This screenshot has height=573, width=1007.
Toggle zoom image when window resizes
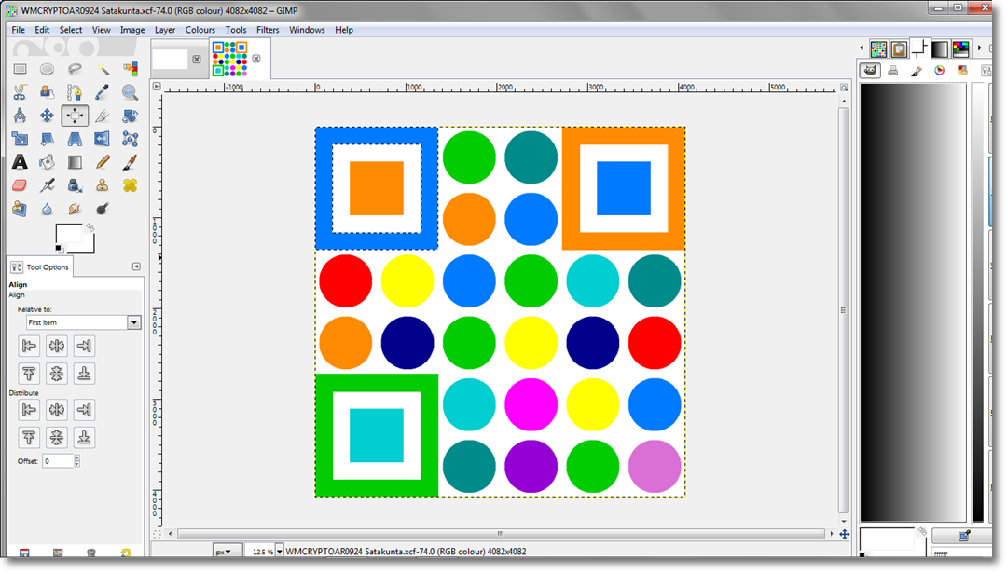(x=844, y=87)
